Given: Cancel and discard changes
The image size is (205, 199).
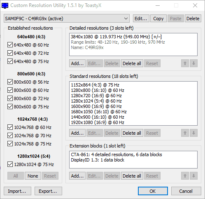Looking at the screenshot, I should tap(186, 191).
